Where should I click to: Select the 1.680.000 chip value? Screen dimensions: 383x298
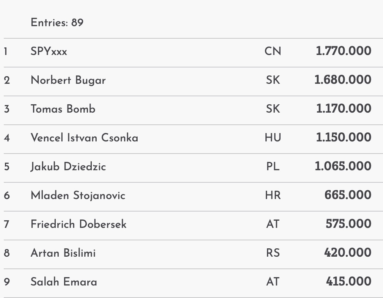click(342, 80)
